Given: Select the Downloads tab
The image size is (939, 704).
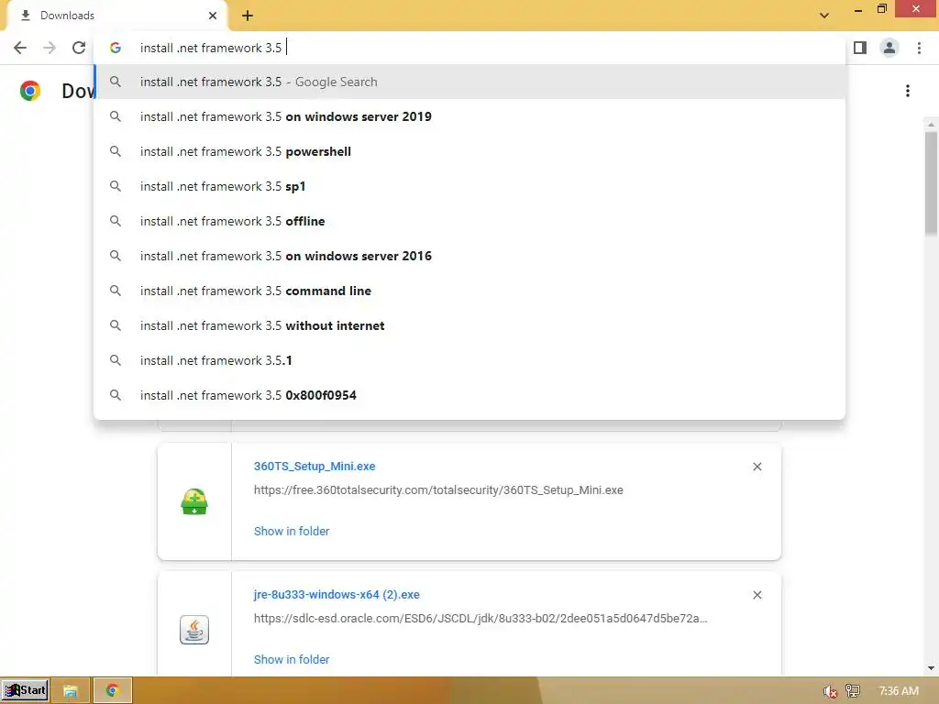Looking at the screenshot, I should pyautogui.click(x=116, y=16).
